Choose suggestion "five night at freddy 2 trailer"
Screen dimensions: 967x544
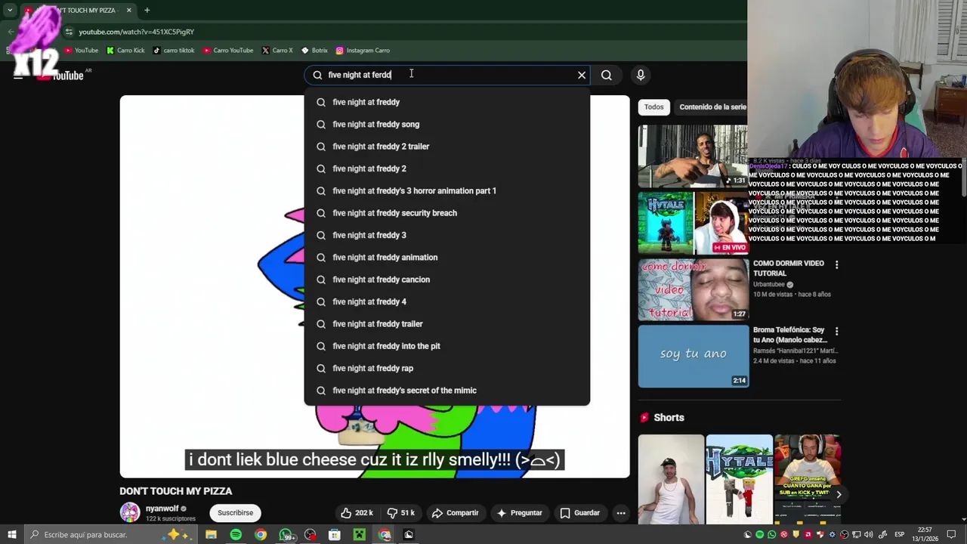tap(446, 147)
